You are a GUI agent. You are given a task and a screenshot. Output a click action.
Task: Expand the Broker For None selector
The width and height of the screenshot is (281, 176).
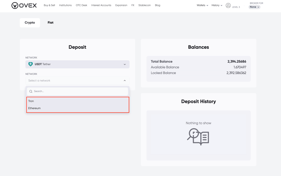[254, 7]
